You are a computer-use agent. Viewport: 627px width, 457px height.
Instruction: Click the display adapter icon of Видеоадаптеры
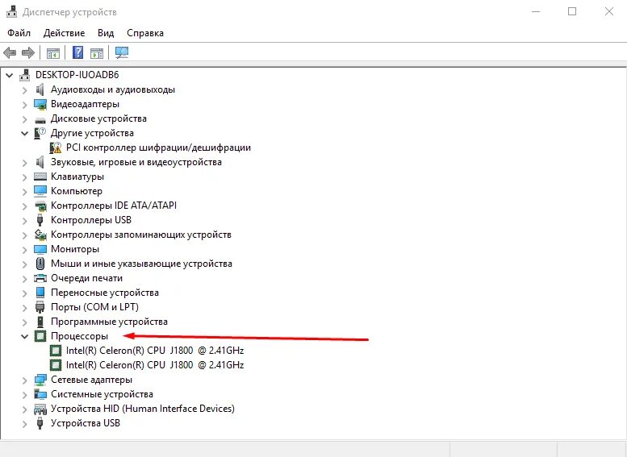pos(40,104)
